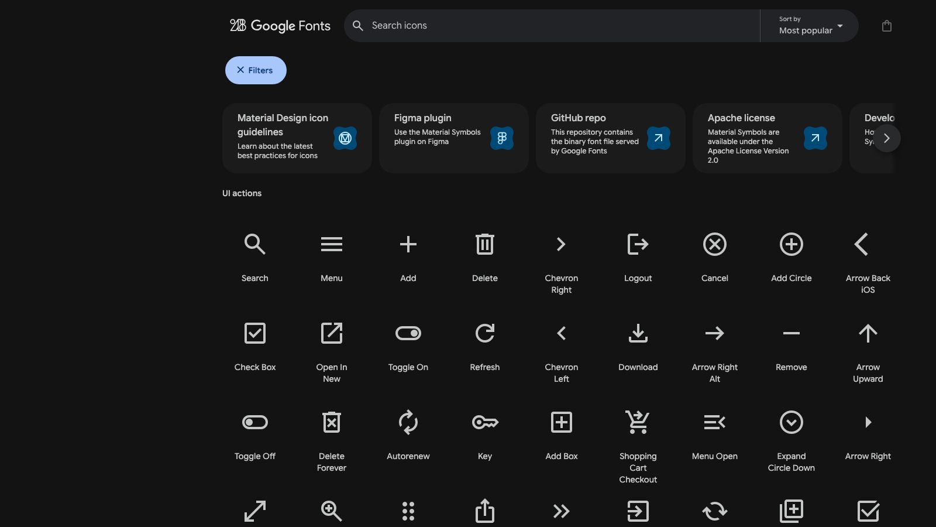The width and height of the screenshot is (936, 527).
Task: Select the Add plus icon
Action: point(408,244)
